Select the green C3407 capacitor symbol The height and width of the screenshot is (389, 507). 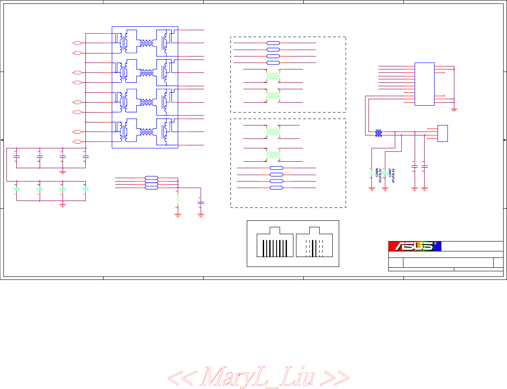(x=385, y=173)
